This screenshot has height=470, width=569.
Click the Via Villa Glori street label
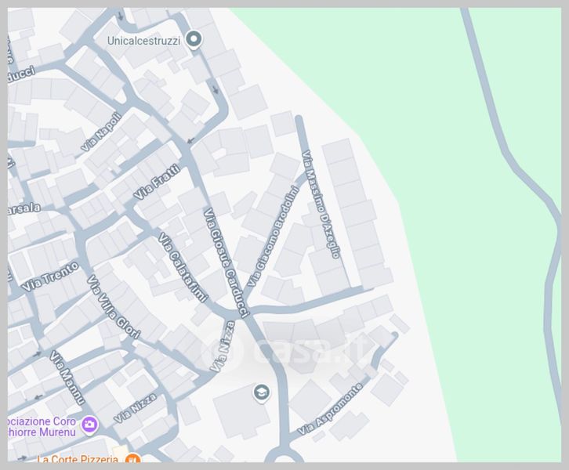(x=113, y=307)
